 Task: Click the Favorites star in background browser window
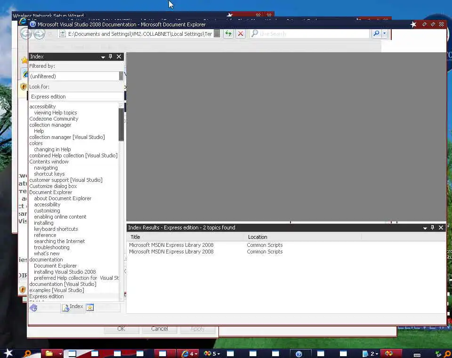click(x=24, y=60)
